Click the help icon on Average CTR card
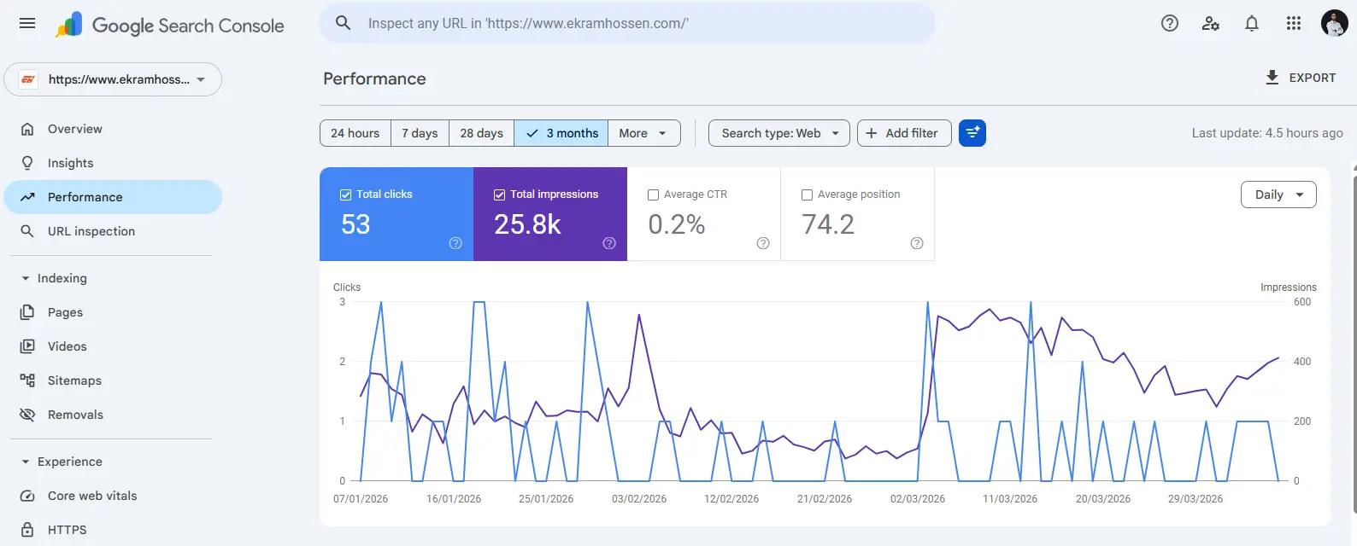Screen dimensions: 1357x546 tap(763, 243)
